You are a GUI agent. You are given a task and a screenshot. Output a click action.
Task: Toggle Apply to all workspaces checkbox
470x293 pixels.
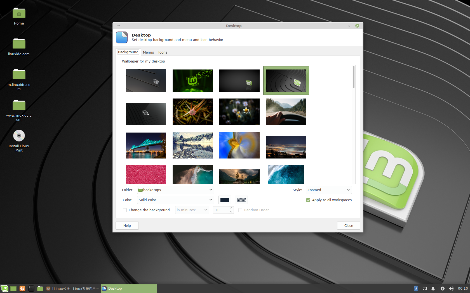[308, 200]
